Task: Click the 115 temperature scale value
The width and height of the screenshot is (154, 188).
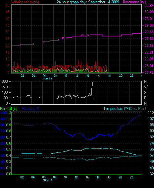Action: coord(151,112)
